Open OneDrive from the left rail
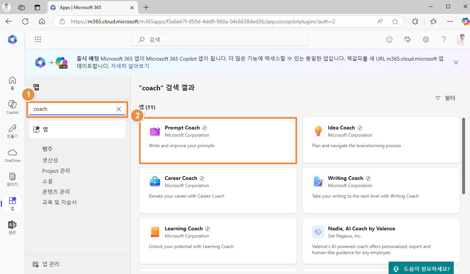The height and width of the screenshot is (274, 470). pos(12,155)
